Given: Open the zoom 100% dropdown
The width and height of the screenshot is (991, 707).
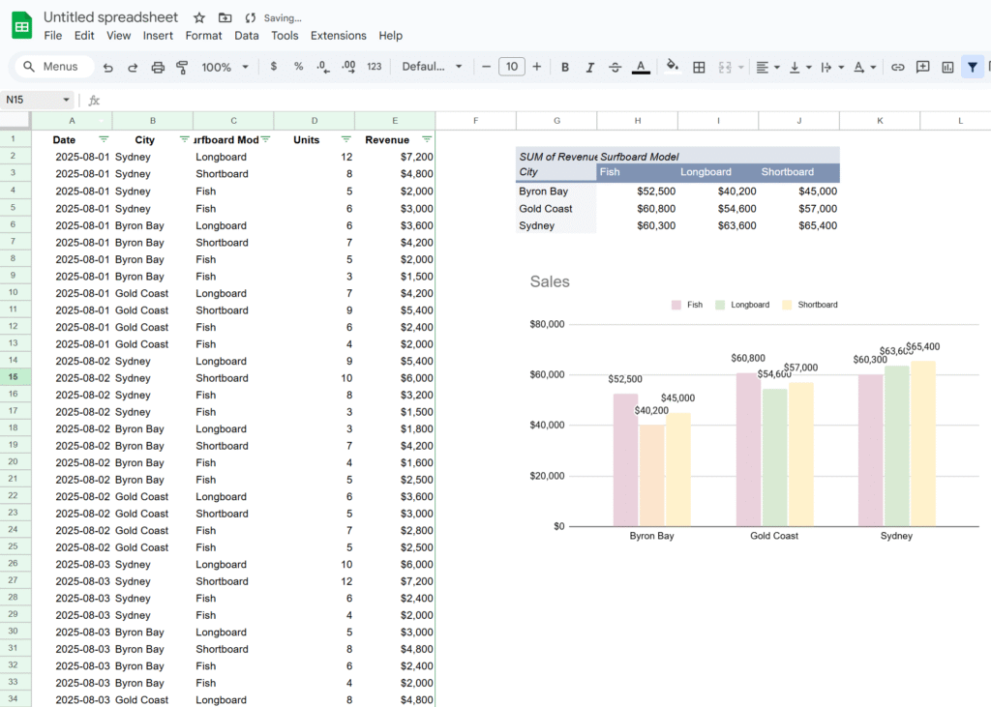Looking at the screenshot, I should coord(225,67).
